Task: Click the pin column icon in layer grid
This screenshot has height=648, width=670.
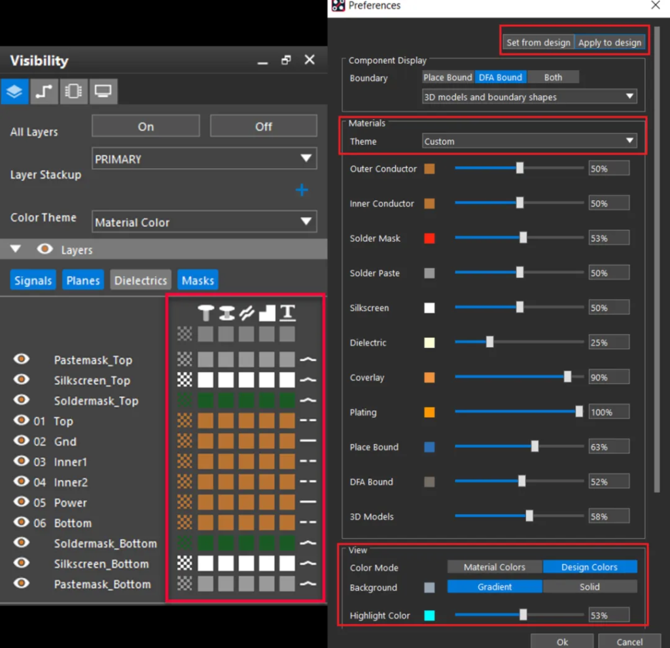Action: [x=205, y=313]
